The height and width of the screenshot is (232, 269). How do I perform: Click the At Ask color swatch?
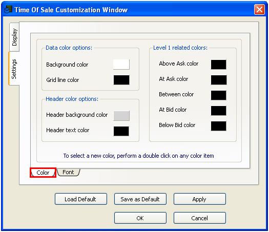pos(219,80)
